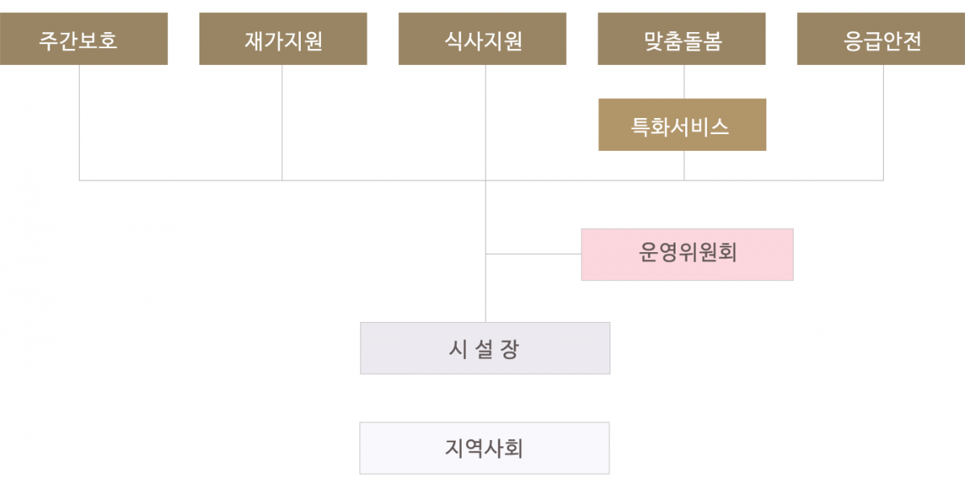Select the pink 운영위원회 box

pos(688,255)
